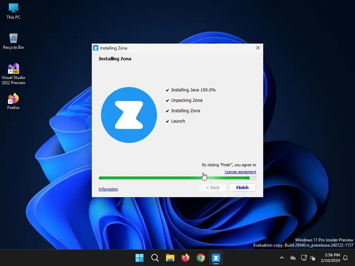
Task: Click the 'Launch' step text
Action: [178, 121]
